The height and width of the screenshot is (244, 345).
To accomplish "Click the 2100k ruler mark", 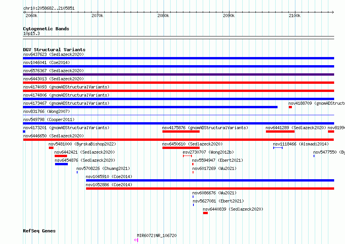I will point(295,16).
